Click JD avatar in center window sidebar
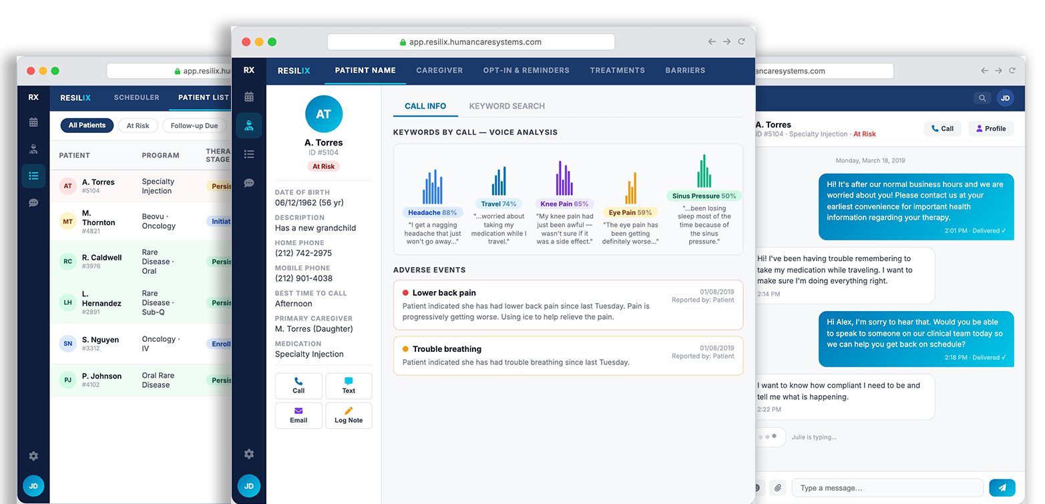1045x504 pixels. point(249,486)
